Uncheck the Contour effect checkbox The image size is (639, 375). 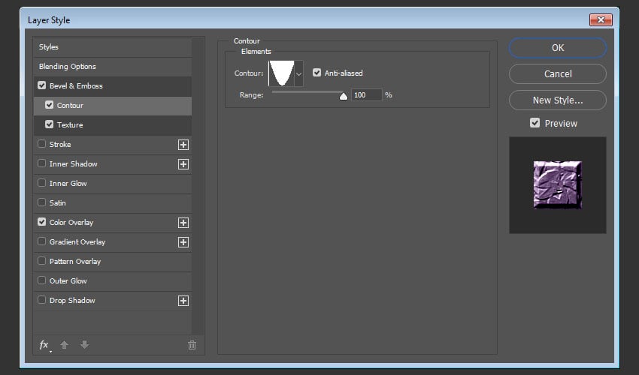50,105
